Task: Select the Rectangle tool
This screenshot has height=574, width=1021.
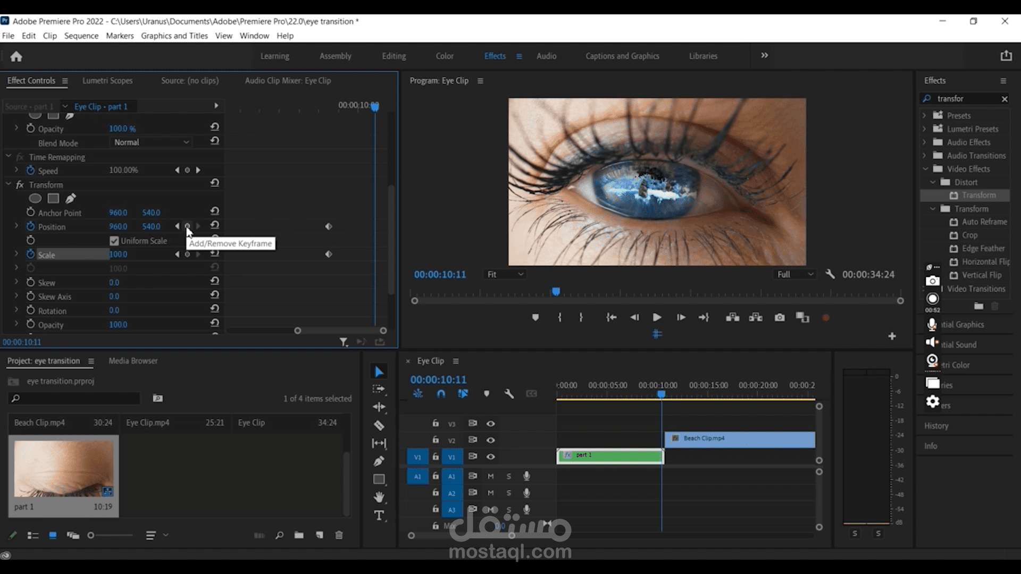Action: pyautogui.click(x=379, y=479)
